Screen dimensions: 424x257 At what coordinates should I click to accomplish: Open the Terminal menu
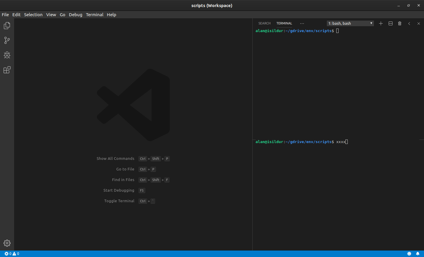95,14
